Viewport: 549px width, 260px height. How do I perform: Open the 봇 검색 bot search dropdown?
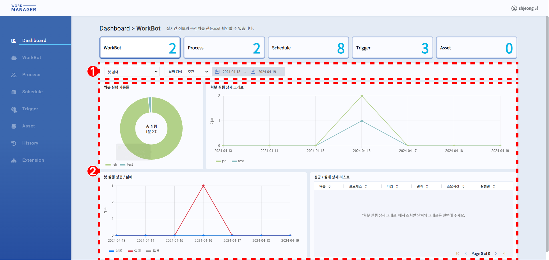pyautogui.click(x=132, y=72)
